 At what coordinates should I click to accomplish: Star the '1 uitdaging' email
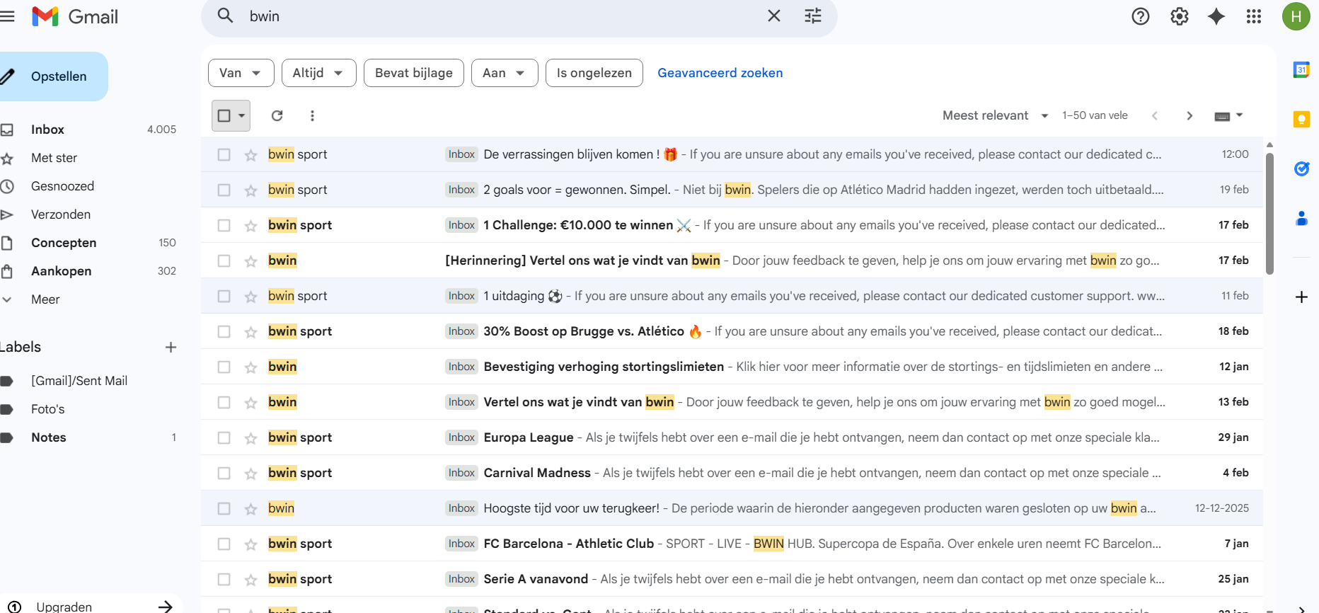point(250,296)
